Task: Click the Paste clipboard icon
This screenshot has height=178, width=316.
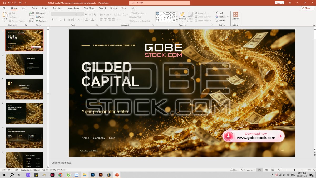Action: [5, 15]
